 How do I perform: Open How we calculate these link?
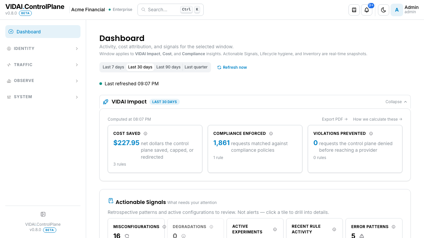[378, 119]
